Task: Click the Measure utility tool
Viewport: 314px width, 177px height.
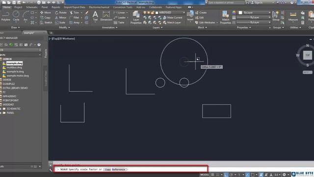Action: pos(293,16)
